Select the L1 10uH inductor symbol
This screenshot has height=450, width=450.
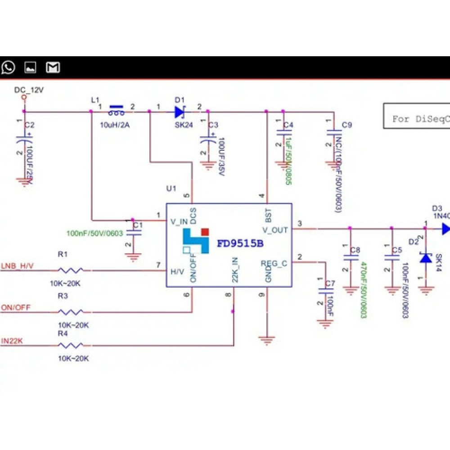click(x=117, y=109)
